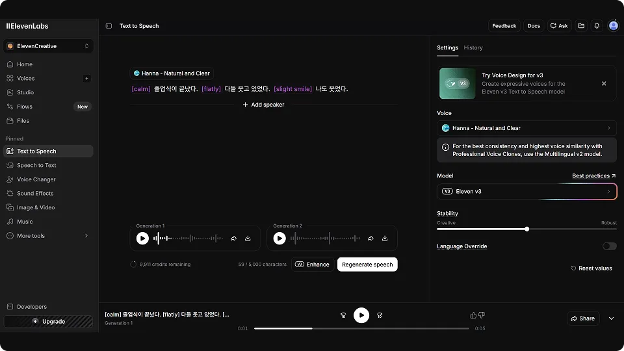Switch to the History tab

(x=473, y=47)
